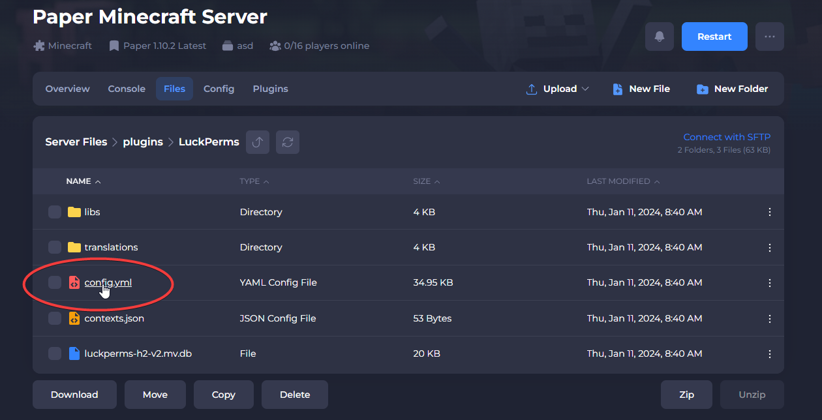The image size is (822, 420).
Task: Click the upload cloud icon
Action: tap(532, 89)
